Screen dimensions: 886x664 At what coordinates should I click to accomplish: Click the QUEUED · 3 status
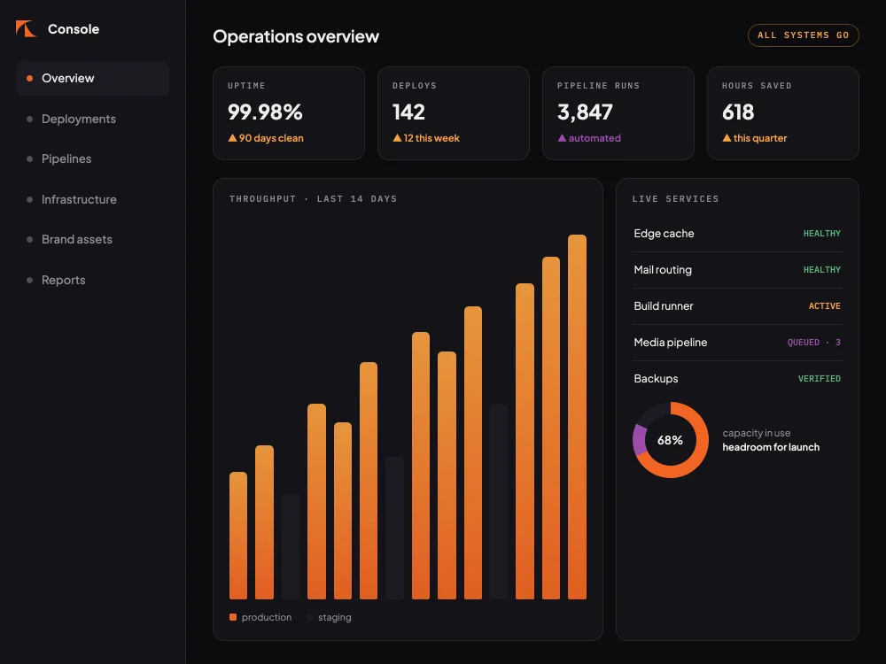coord(814,342)
